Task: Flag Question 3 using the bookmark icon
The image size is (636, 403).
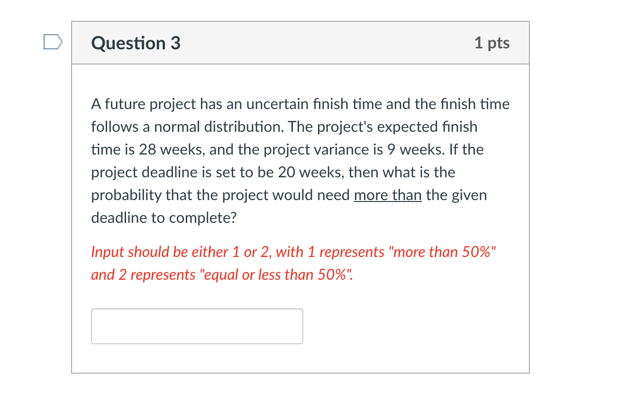Action: pyautogui.click(x=52, y=42)
